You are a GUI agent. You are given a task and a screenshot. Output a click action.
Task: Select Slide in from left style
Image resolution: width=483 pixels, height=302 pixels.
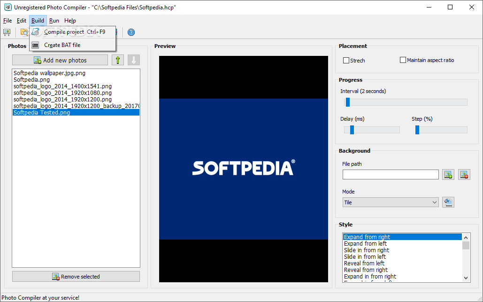(402, 256)
